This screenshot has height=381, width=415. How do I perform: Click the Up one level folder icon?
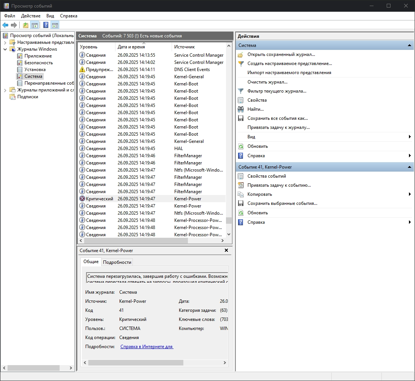[x=25, y=25]
